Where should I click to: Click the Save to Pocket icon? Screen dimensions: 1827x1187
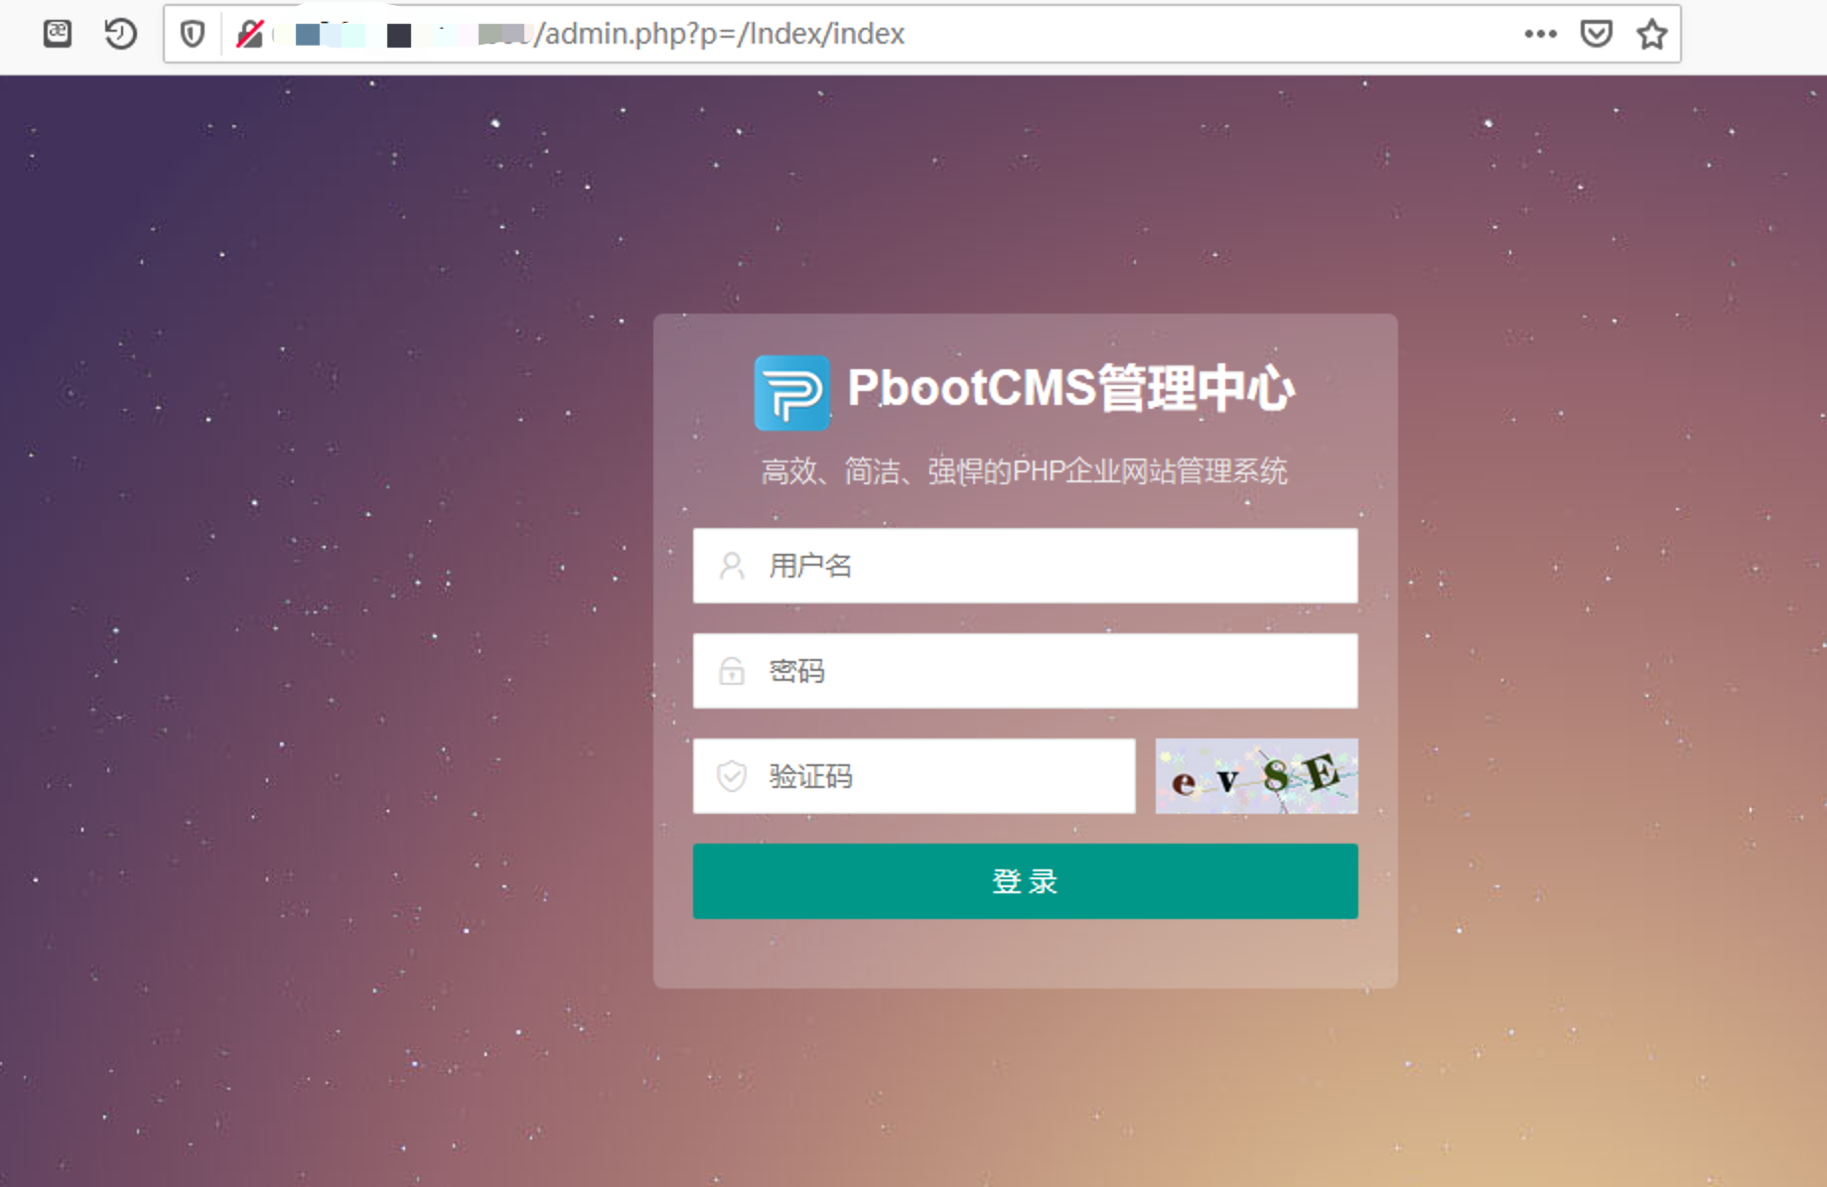[1596, 34]
